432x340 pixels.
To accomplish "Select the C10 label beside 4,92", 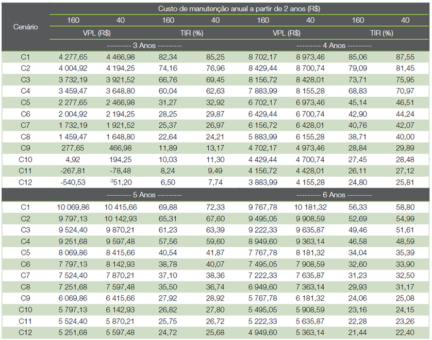I will point(25,160).
